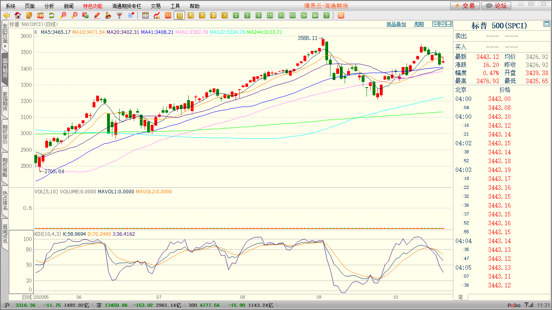Go to the home page icon
This screenshot has height=310, width=552.
[x=18, y=15]
